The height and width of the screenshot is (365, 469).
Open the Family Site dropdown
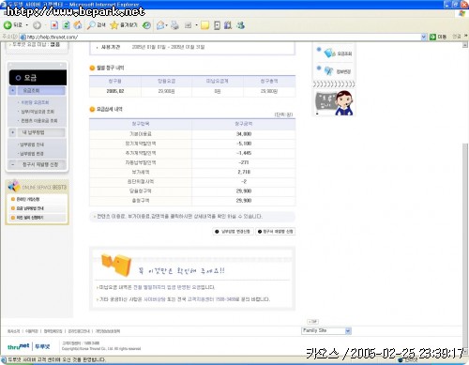click(x=326, y=330)
